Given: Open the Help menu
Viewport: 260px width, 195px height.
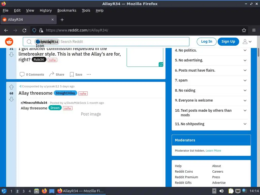Looking at the screenshot, I should [100, 10].
